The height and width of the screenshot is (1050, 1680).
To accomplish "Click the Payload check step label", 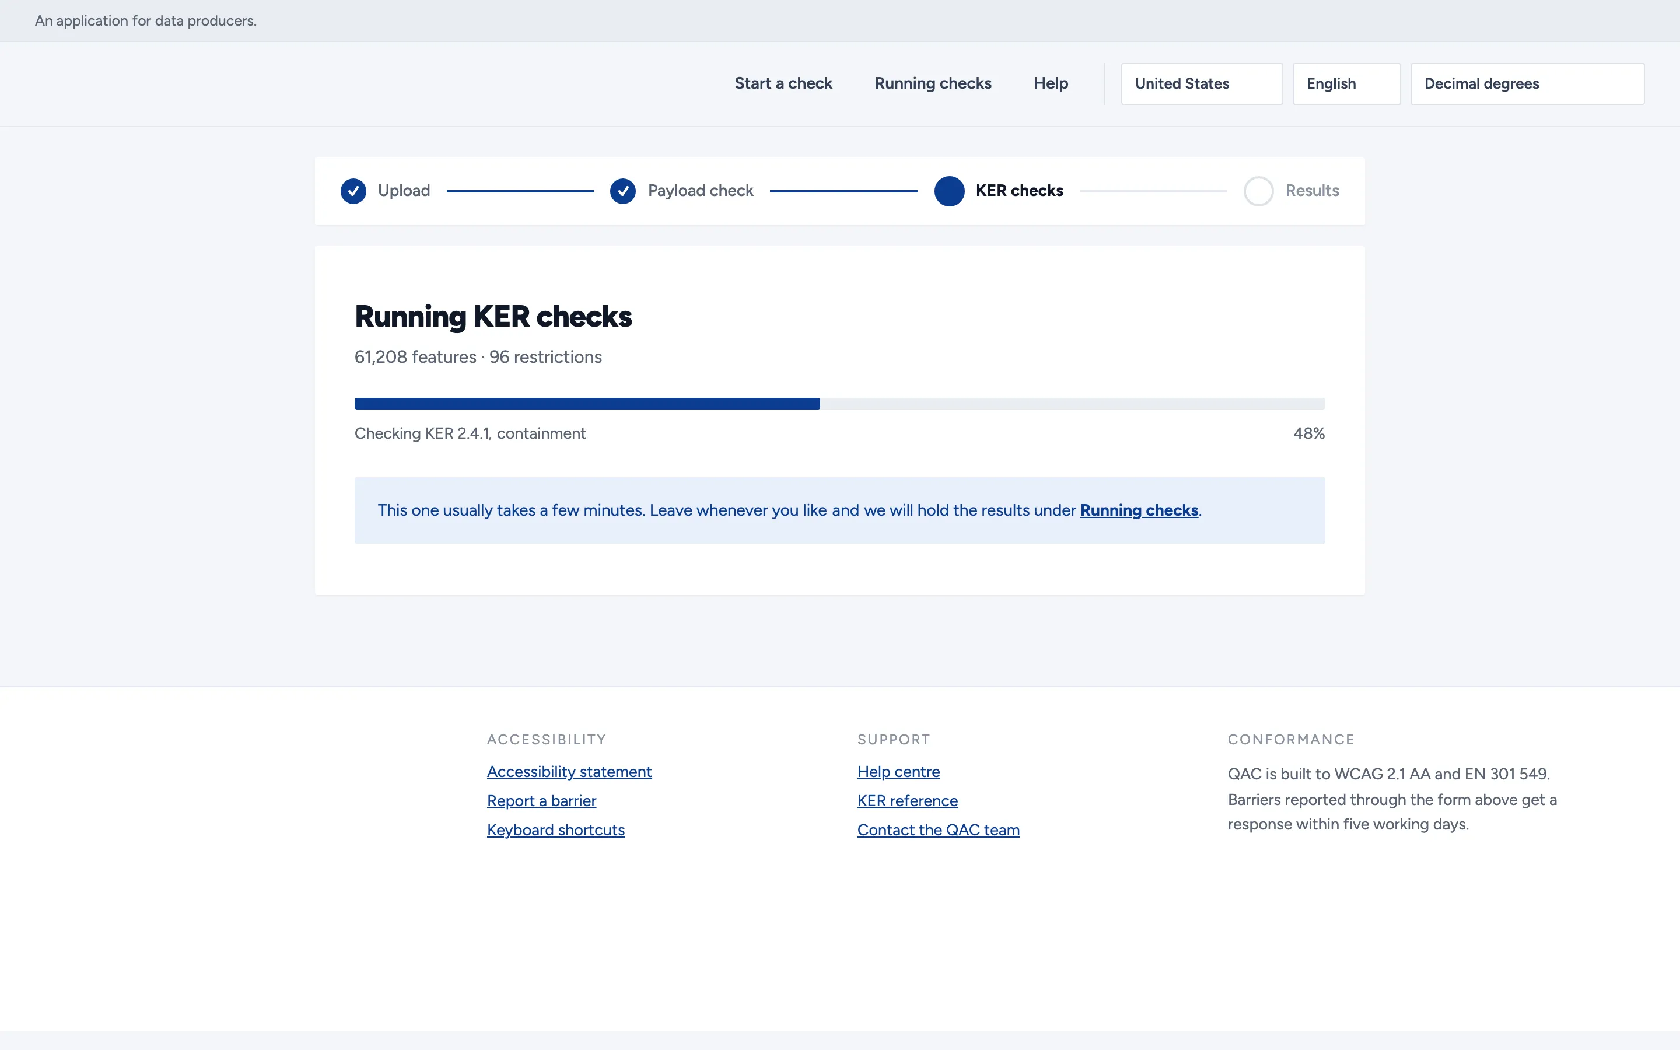I will 700,191.
